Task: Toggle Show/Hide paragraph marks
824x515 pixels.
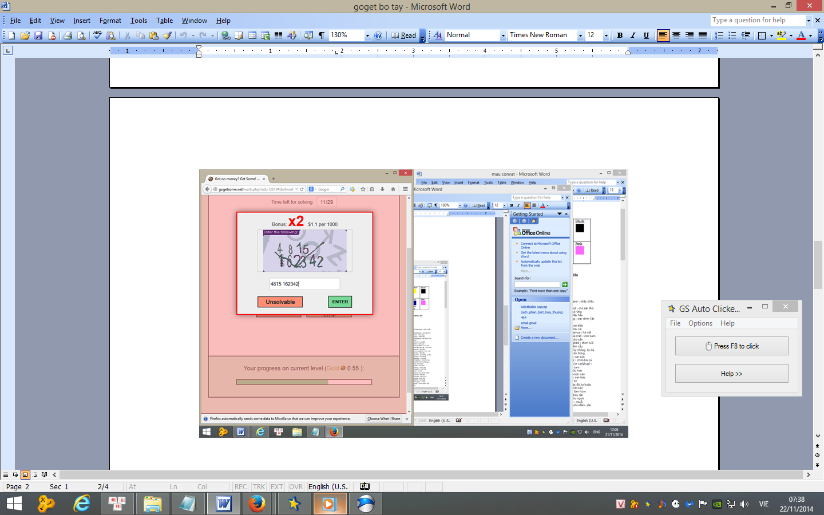Action: [x=322, y=35]
